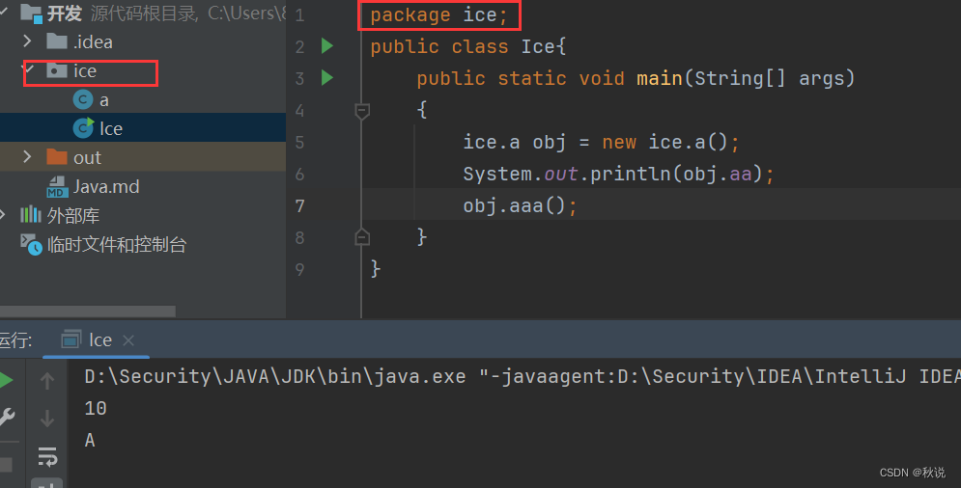
Task: Toggle soft-wrap in the console
Action: (x=47, y=456)
